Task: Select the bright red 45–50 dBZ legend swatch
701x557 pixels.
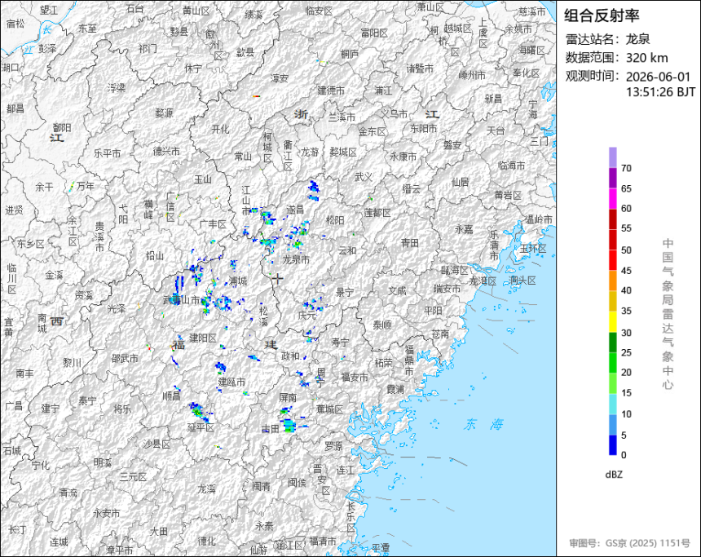Action: 612,260
